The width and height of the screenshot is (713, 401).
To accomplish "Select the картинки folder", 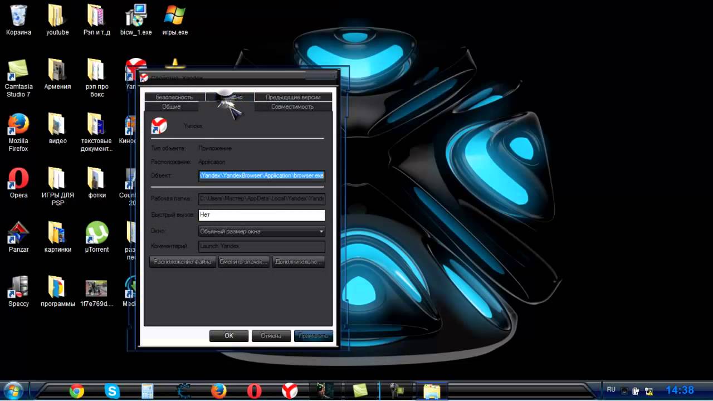I will [57, 237].
